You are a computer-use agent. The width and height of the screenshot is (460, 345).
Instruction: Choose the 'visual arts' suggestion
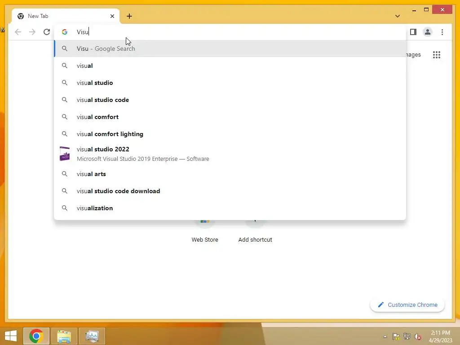click(x=230, y=174)
